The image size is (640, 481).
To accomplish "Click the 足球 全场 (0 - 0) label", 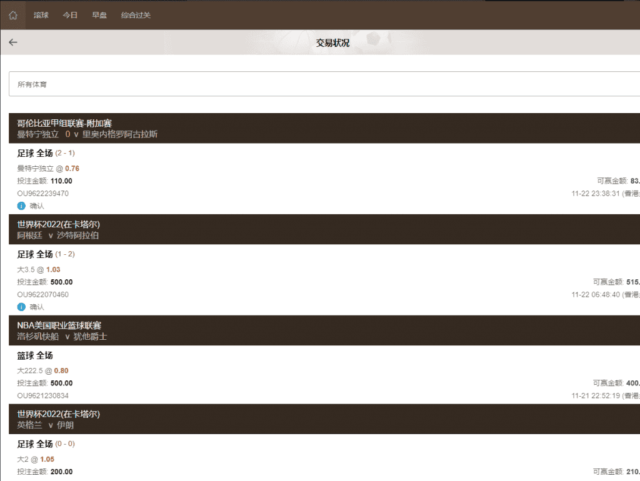I will point(46,444).
